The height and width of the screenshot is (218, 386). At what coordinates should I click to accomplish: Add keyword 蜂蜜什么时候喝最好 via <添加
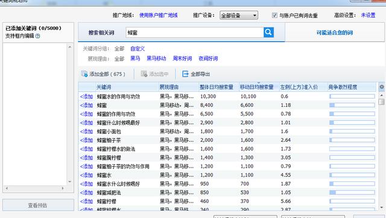click(86, 123)
